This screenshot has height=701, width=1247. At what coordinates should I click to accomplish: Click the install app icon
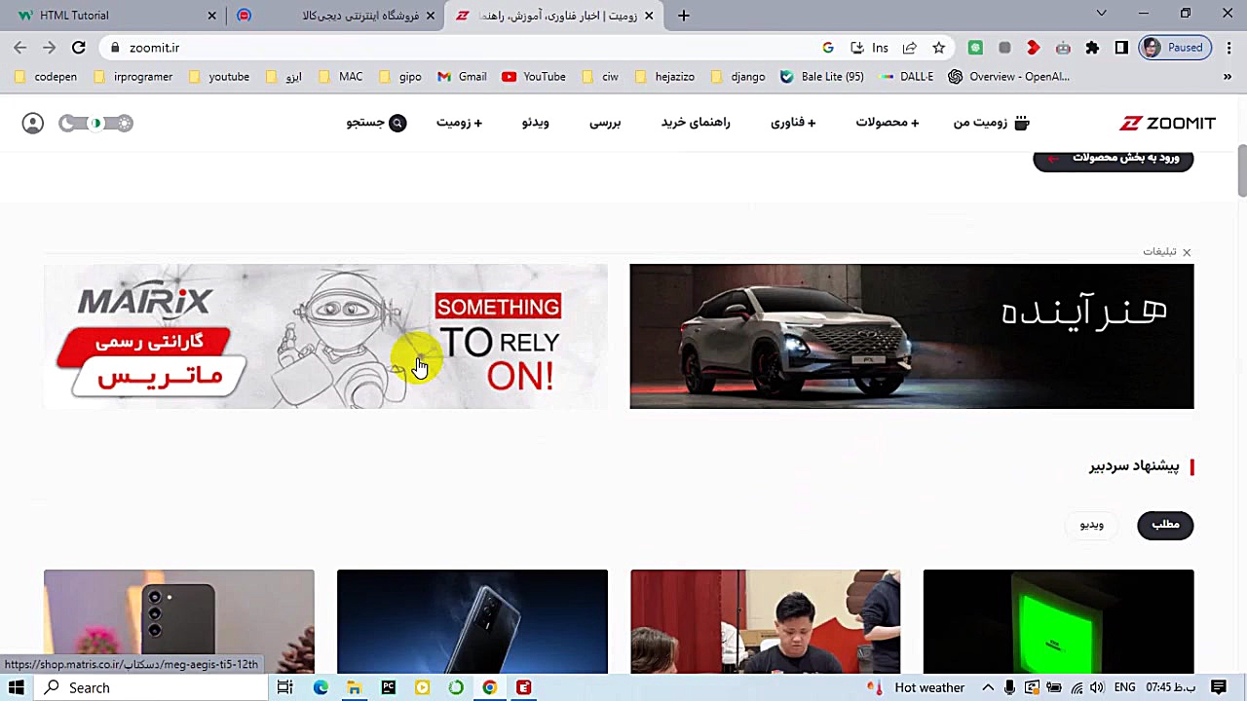coord(856,48)
